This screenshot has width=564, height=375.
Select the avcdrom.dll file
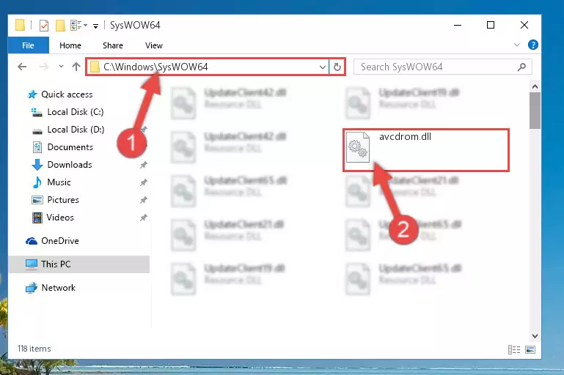coord(426,150)
